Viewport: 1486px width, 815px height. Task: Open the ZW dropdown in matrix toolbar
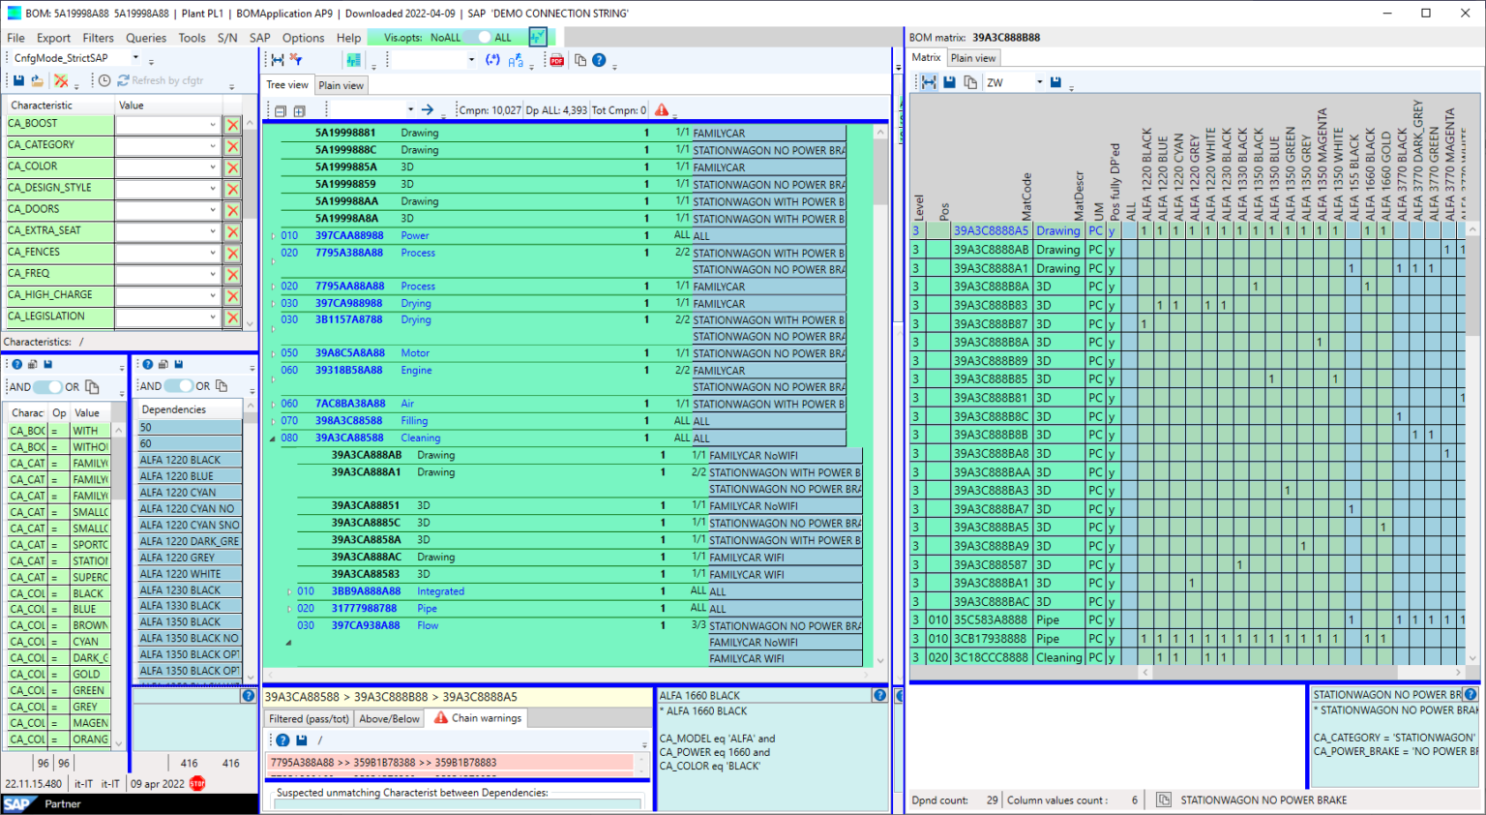point(1040,82)
